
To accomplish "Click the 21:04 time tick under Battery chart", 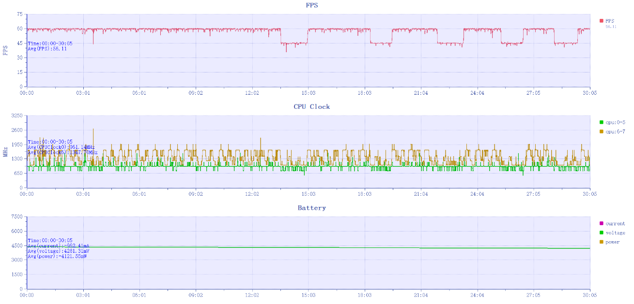I will pos(421,295).
